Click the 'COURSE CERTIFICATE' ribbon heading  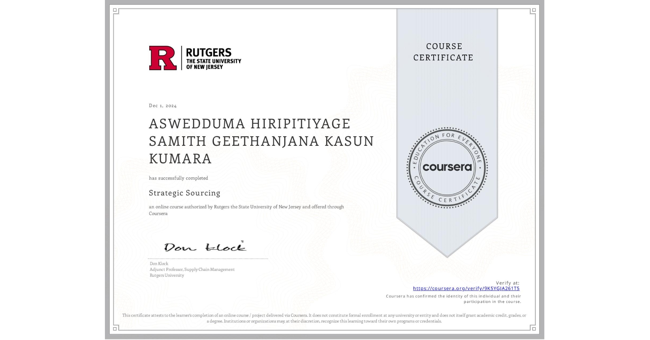click(x=443, y=52)
